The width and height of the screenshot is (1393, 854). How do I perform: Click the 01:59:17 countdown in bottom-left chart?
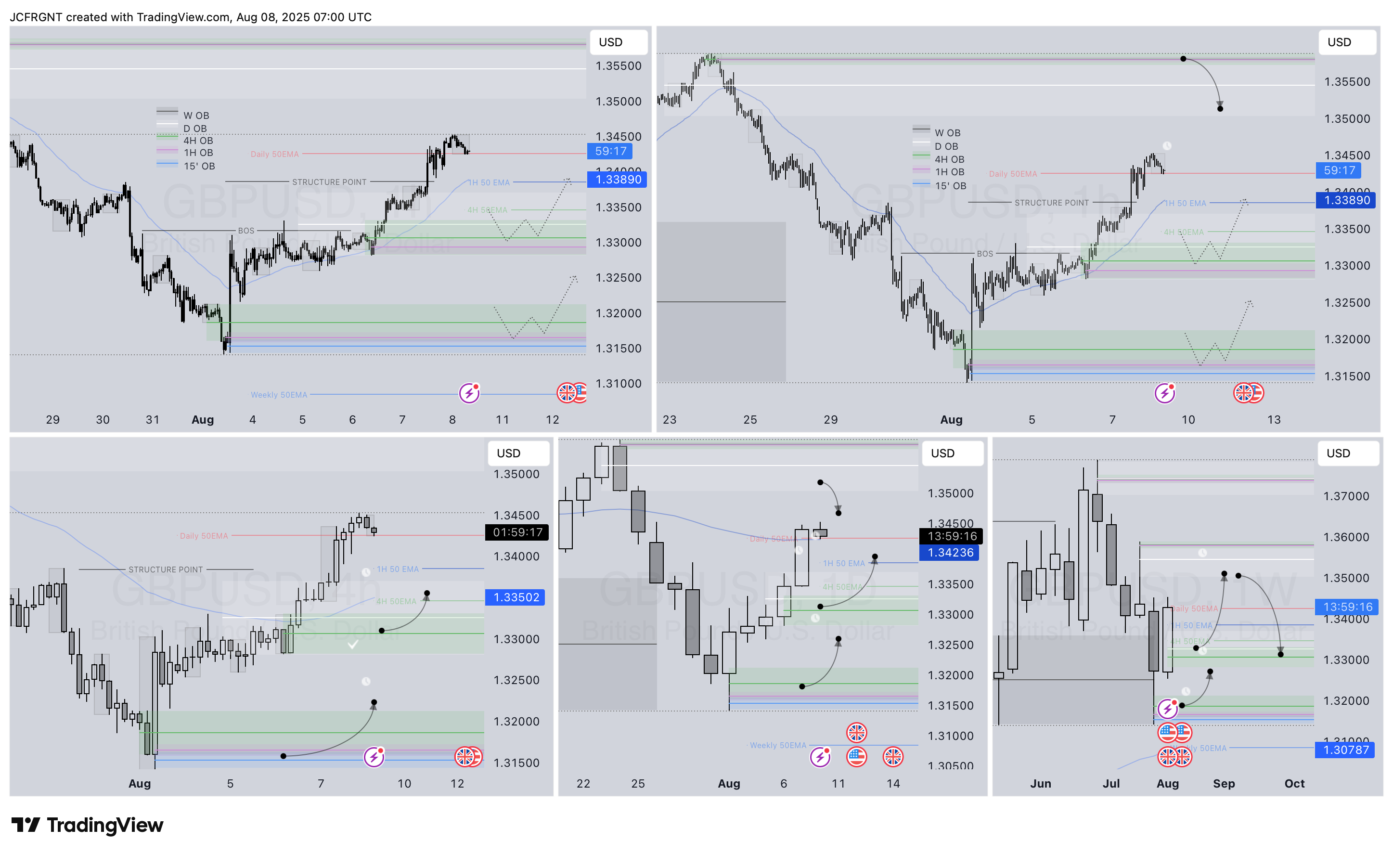pyautogui.click(x=517, y=532)
